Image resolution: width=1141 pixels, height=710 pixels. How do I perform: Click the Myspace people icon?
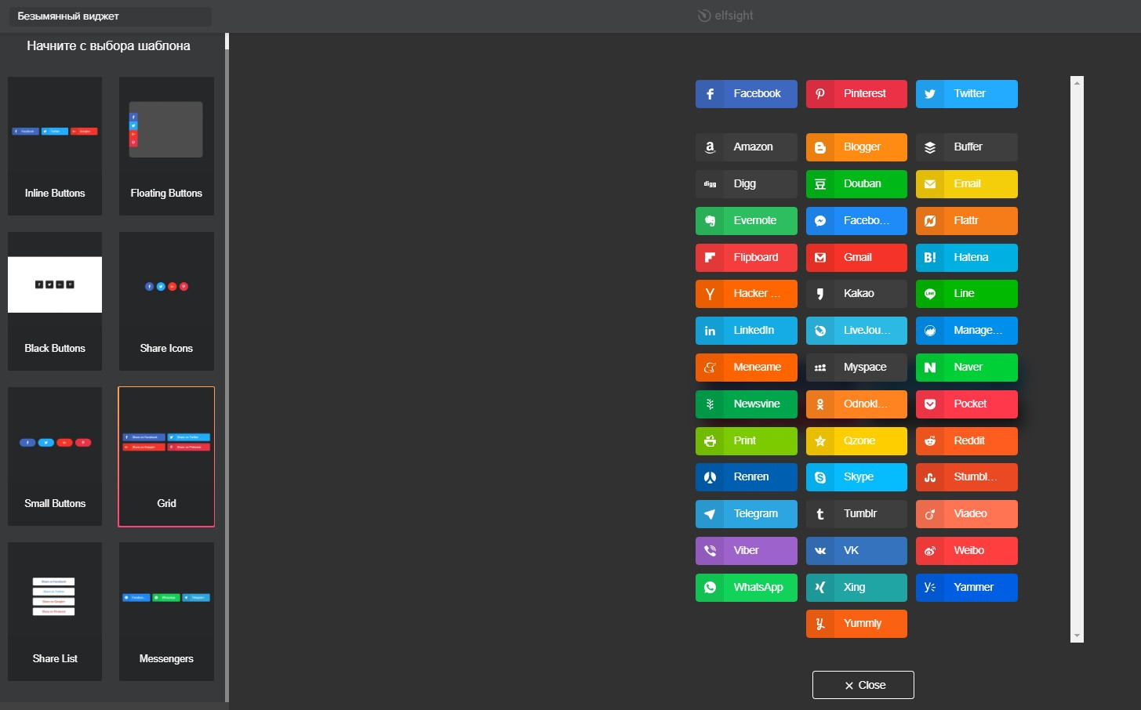click(820, 368)
